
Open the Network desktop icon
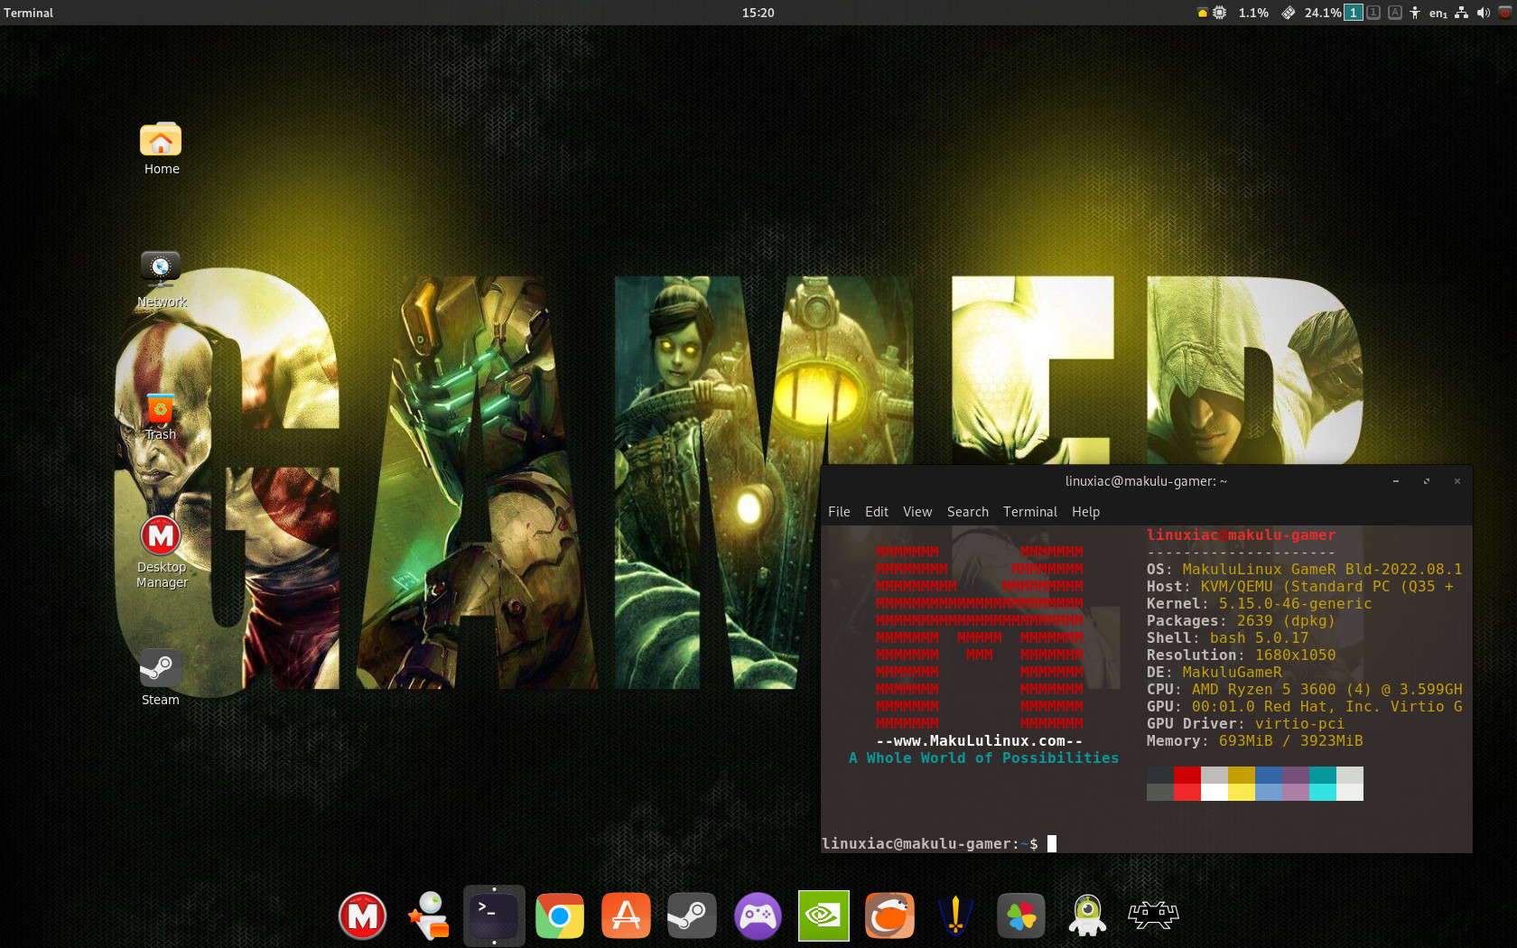click(161, 280)
